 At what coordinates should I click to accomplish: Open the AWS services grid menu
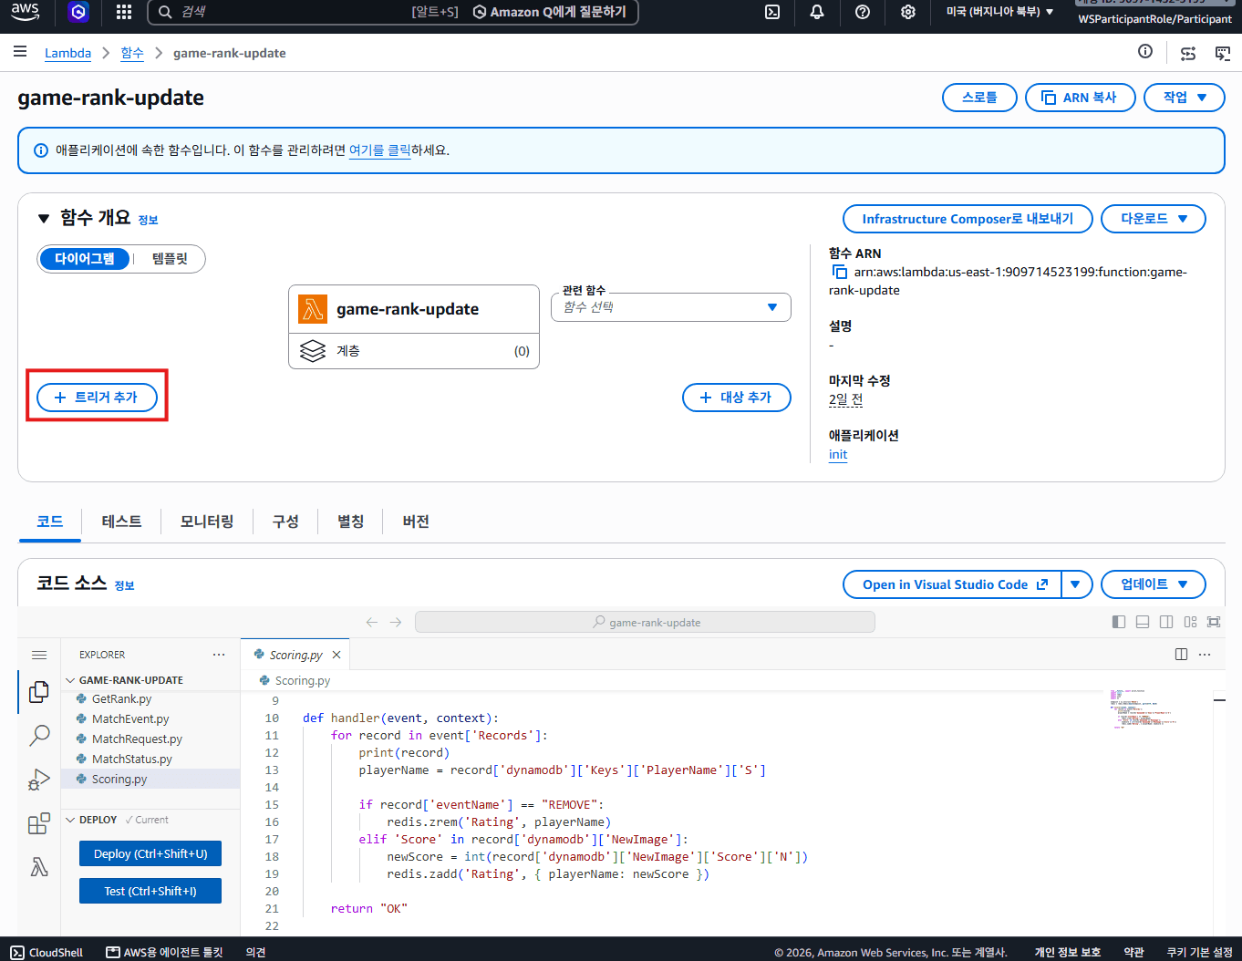pos(124,12)
